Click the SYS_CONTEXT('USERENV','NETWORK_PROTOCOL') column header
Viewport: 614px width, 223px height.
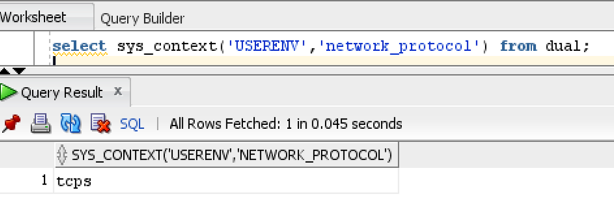pos(227,155)
